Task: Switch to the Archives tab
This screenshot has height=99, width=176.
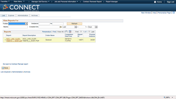Action: point(34,15)
